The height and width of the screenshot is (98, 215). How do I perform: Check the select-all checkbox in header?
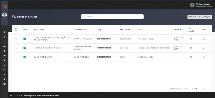coord(16,29)
